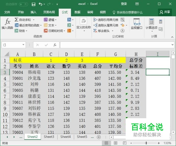Switch to Normal view in status bar
This screenshot has width=176, height=146.
click(x=106, y=143)
